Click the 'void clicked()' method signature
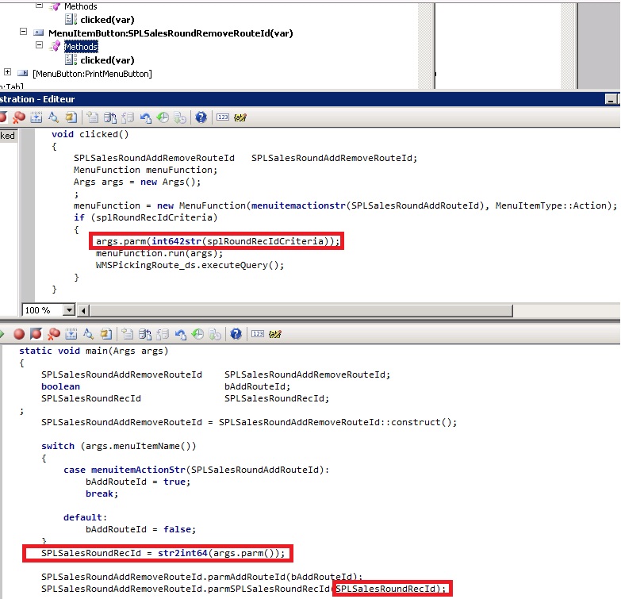This screenshot has width=621, height=599. 90,134
